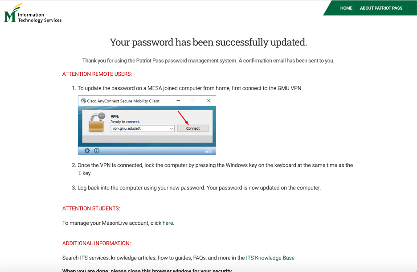417x272 pixels.
Task: Click the password successfully updated heading
Action: pyautogui.click(x=208, y=42)
